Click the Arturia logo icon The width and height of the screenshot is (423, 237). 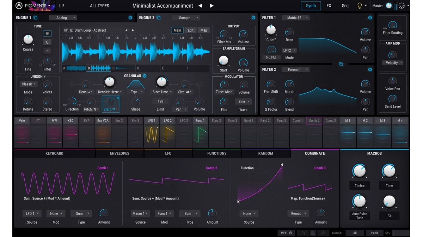point(19,6)
